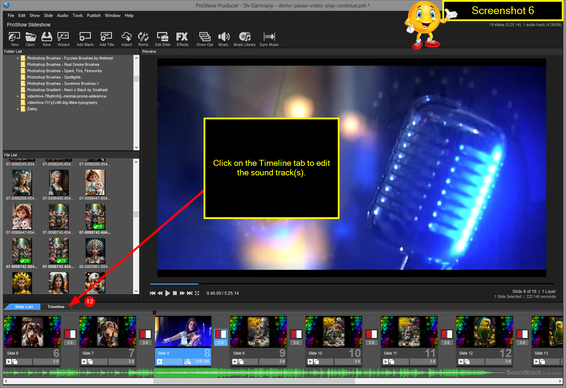The width and height of the screenshot is (566, 388).
Task: Expand Photoshop Brushes - Fuzzies Brushes folder
Action: click(18, 58)
